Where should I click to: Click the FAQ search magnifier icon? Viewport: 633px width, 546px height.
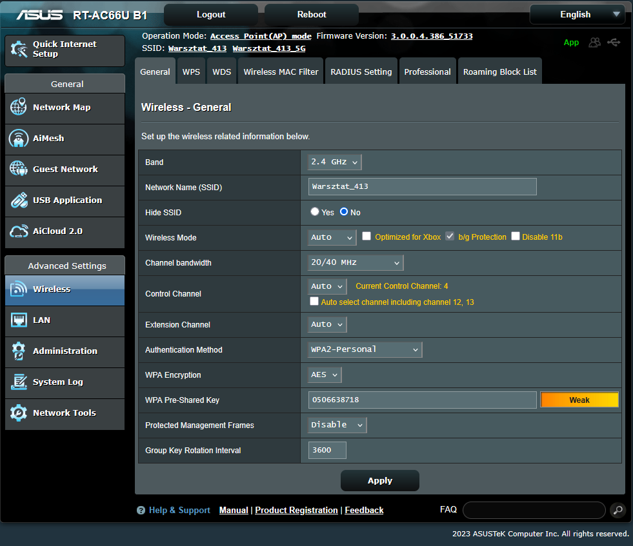click(618, 510)
